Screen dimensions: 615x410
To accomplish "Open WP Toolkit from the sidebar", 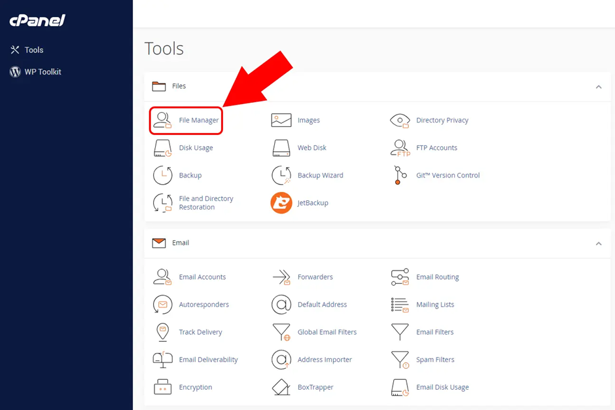I will tap(35, 72).
